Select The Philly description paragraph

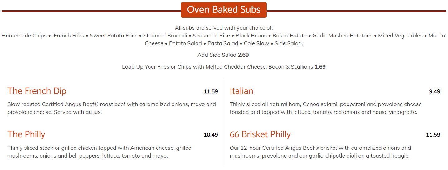[99, 152]
